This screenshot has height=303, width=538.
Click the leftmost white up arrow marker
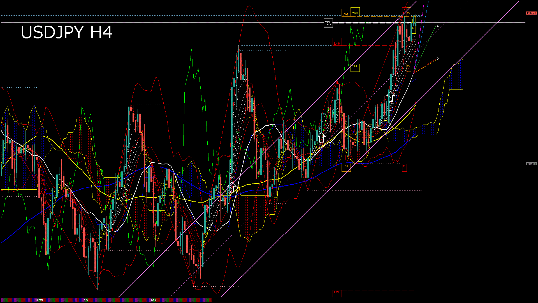point(232,187)
